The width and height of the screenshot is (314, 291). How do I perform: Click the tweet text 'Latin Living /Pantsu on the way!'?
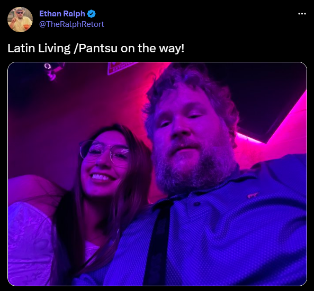point(96,49)
